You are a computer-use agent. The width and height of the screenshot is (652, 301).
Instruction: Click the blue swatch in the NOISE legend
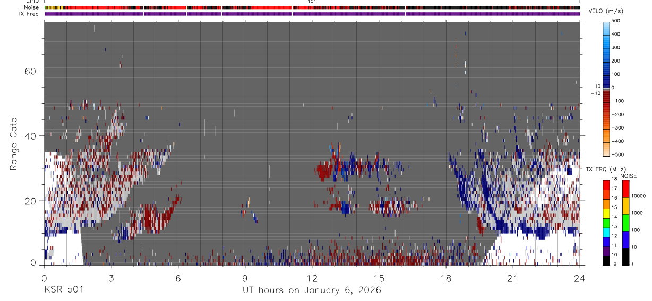[625, 240]
